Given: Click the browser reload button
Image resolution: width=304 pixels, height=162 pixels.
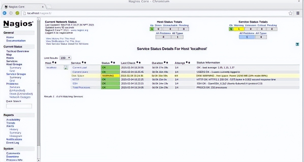Looking at the screenshot, I should (17, 13).
